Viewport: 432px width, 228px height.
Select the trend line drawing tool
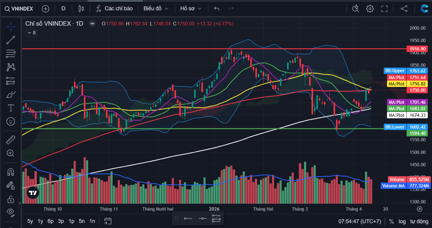[11, 40]
